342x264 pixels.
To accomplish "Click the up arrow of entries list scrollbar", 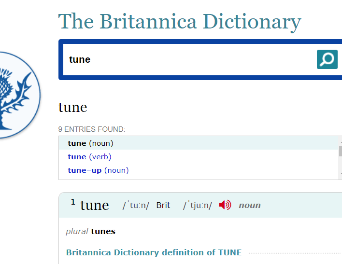I will (341, 141).
